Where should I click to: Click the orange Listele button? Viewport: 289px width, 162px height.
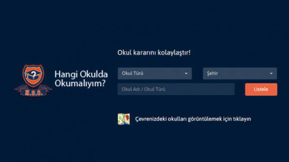click(x=261, y=89)
